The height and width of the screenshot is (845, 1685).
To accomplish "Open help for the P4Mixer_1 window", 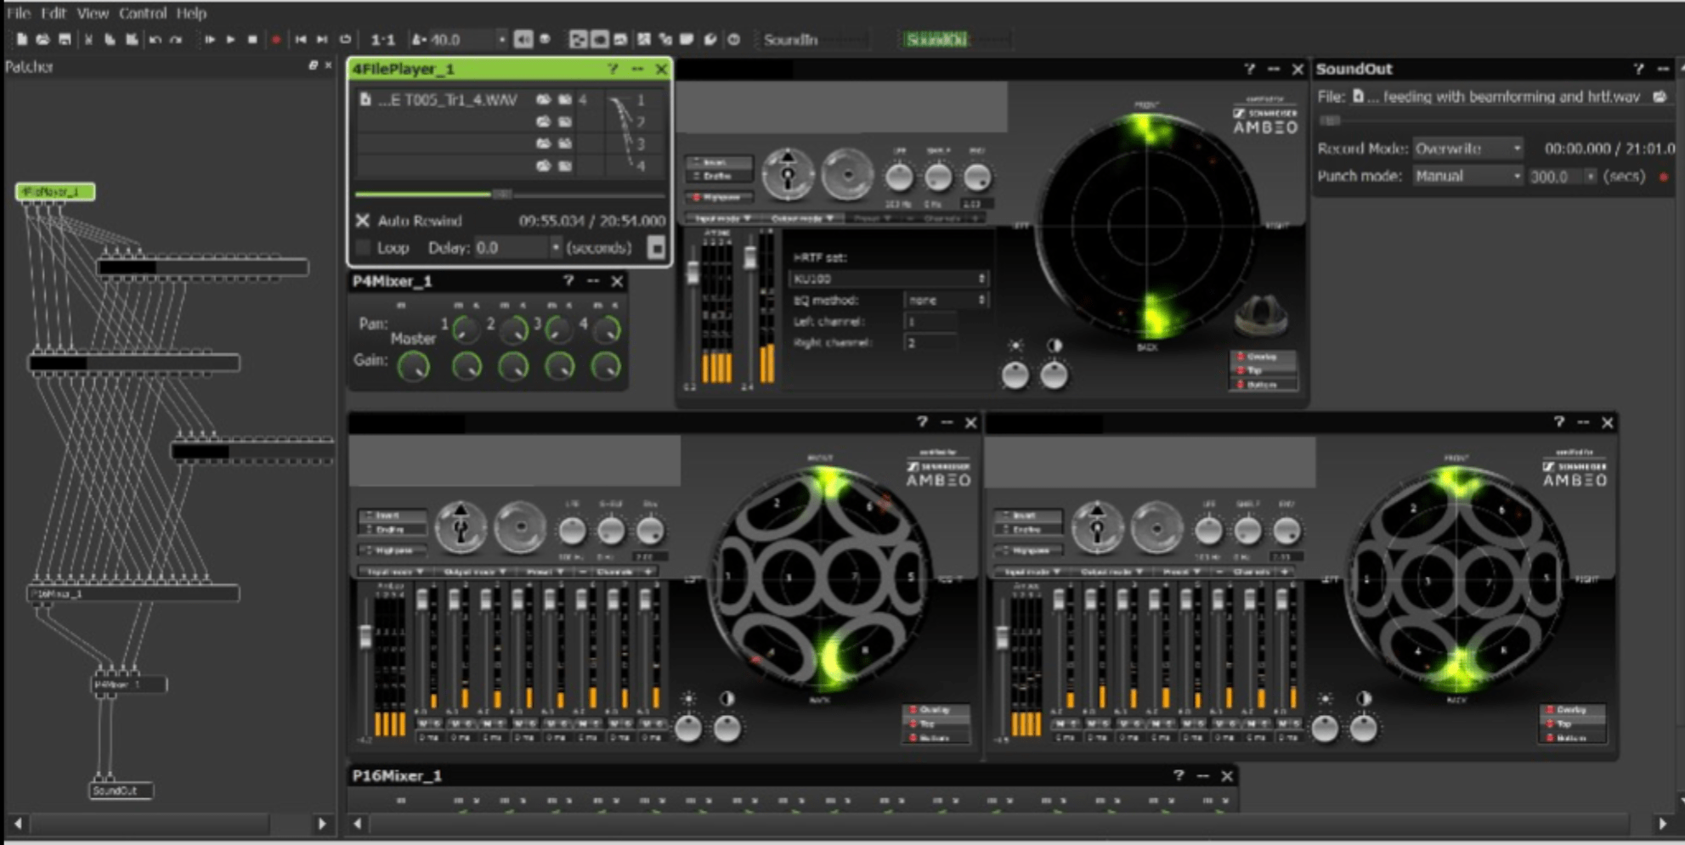I will click(568, 281).
